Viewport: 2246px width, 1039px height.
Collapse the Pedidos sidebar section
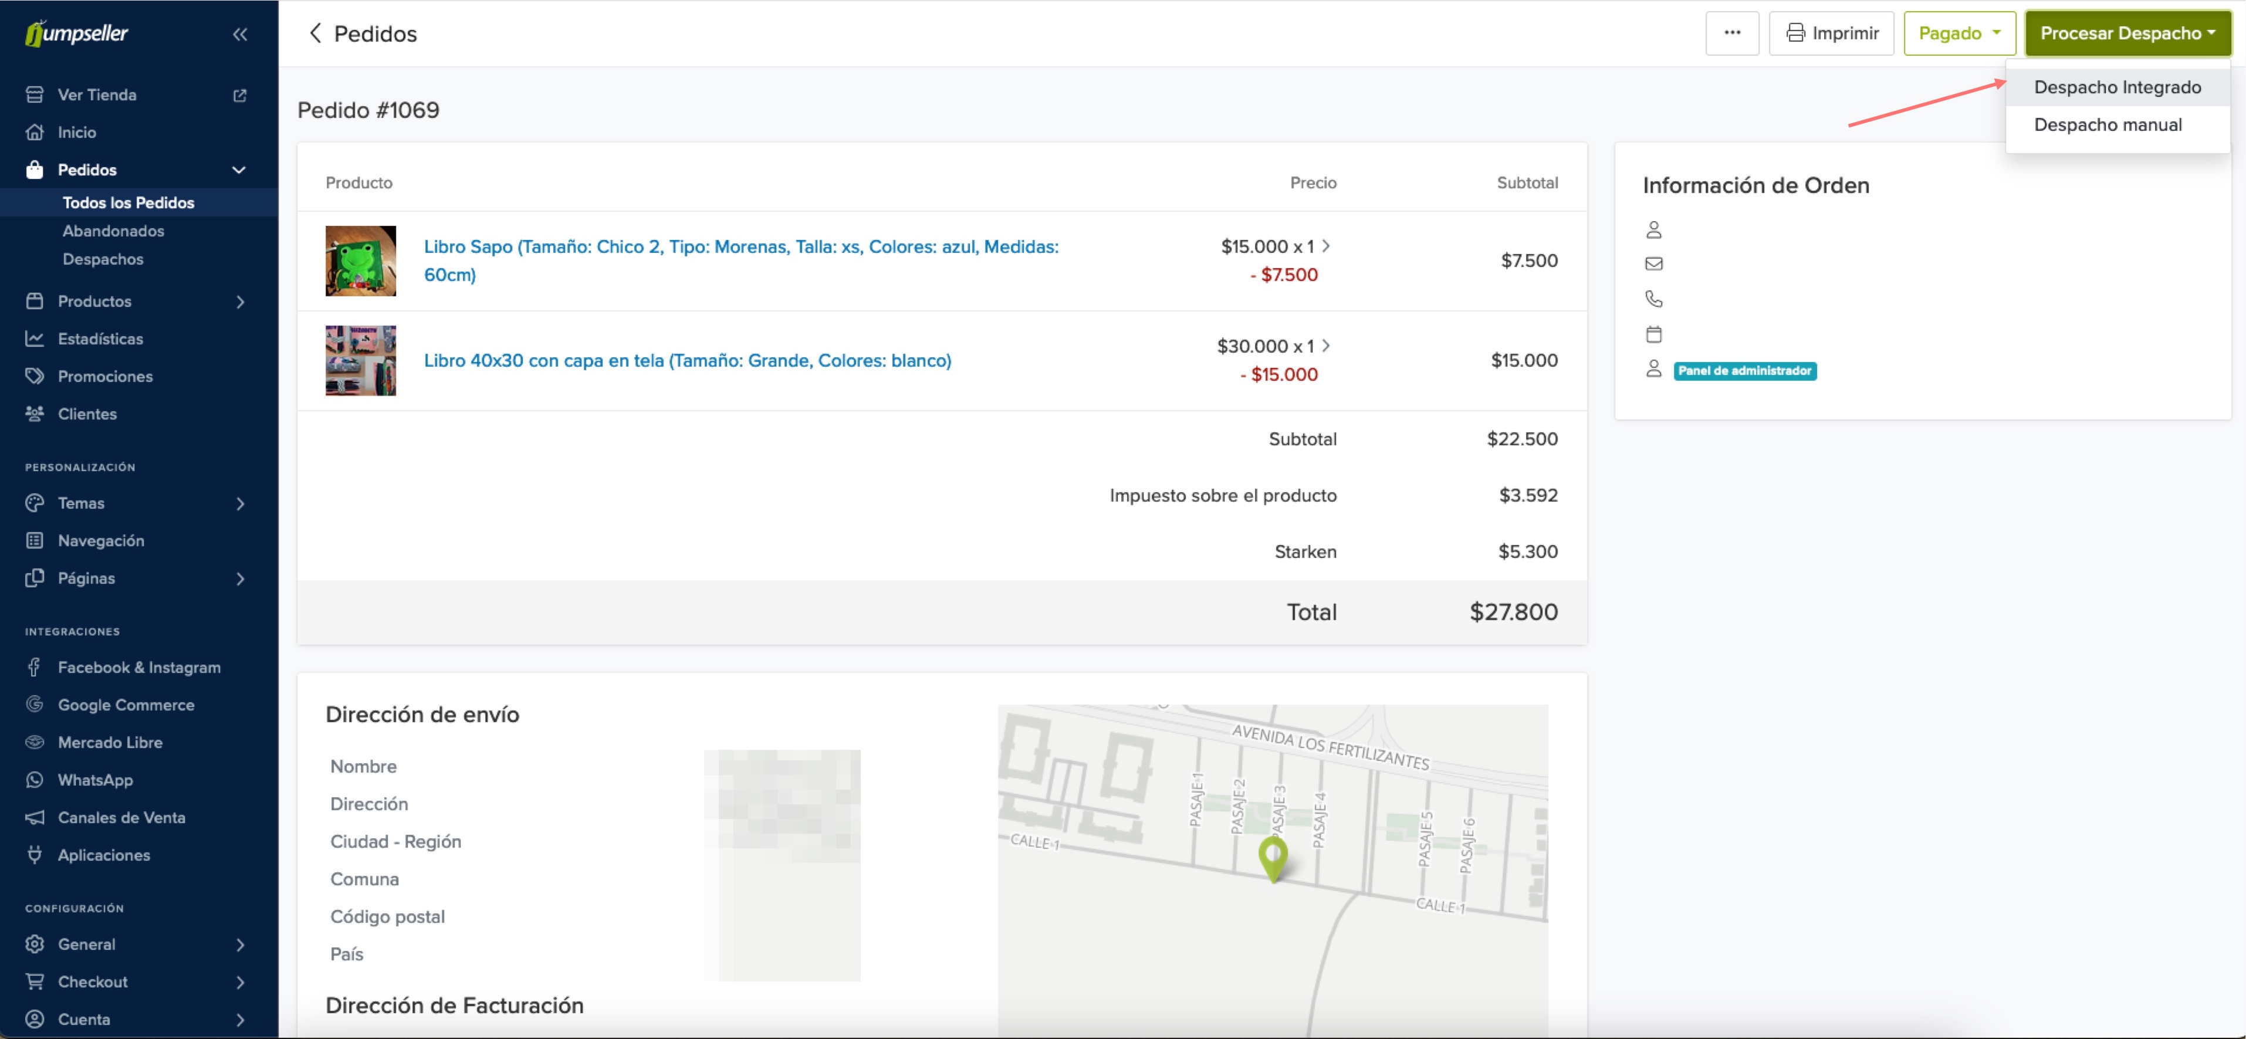238,170
